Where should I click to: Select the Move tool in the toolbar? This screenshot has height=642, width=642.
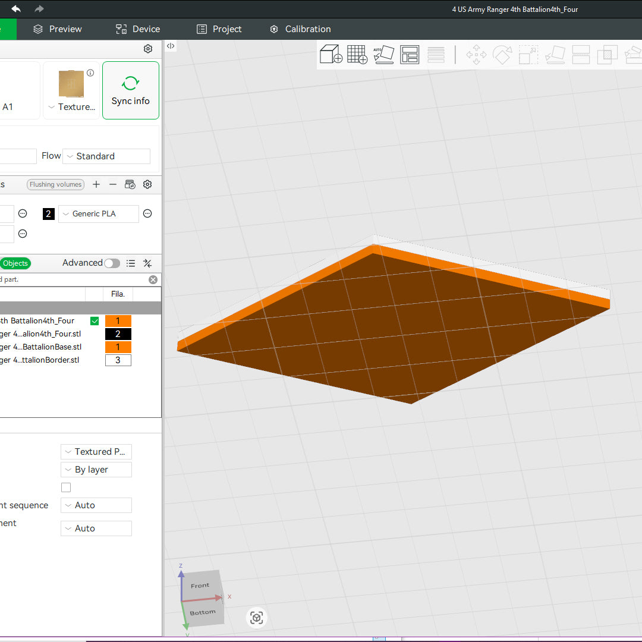click(x=476, y=54)
